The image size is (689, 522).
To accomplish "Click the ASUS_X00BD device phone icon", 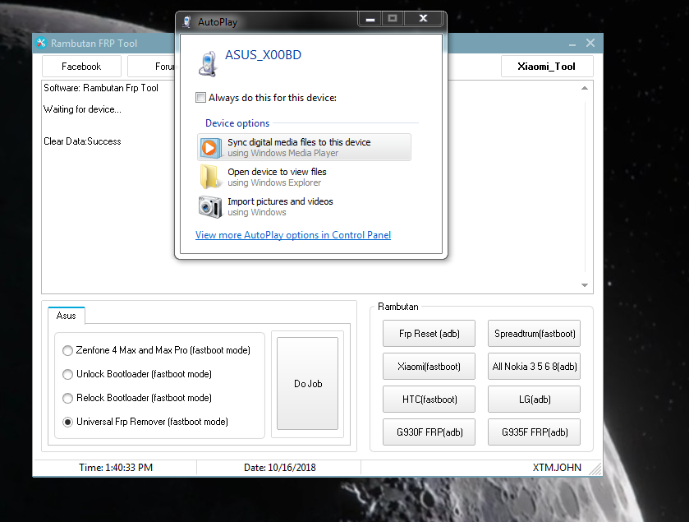I will [208, 64].
